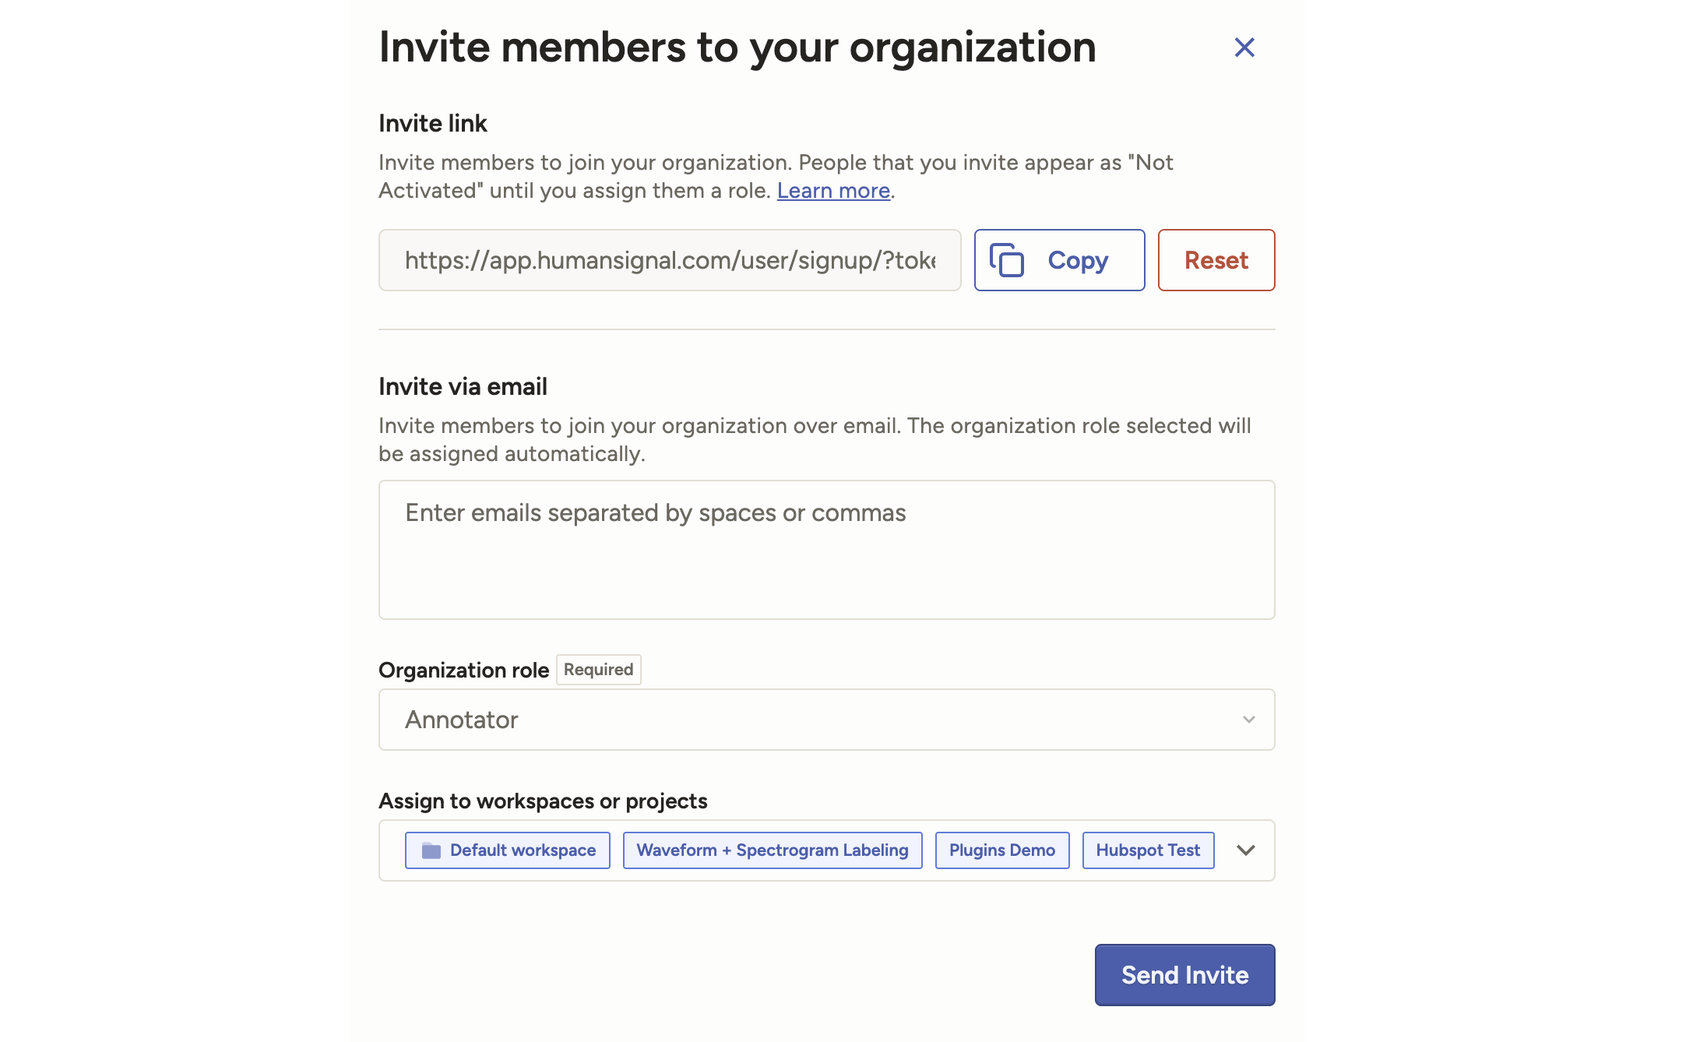Click the Organization role label

click(x=463, y=671)
